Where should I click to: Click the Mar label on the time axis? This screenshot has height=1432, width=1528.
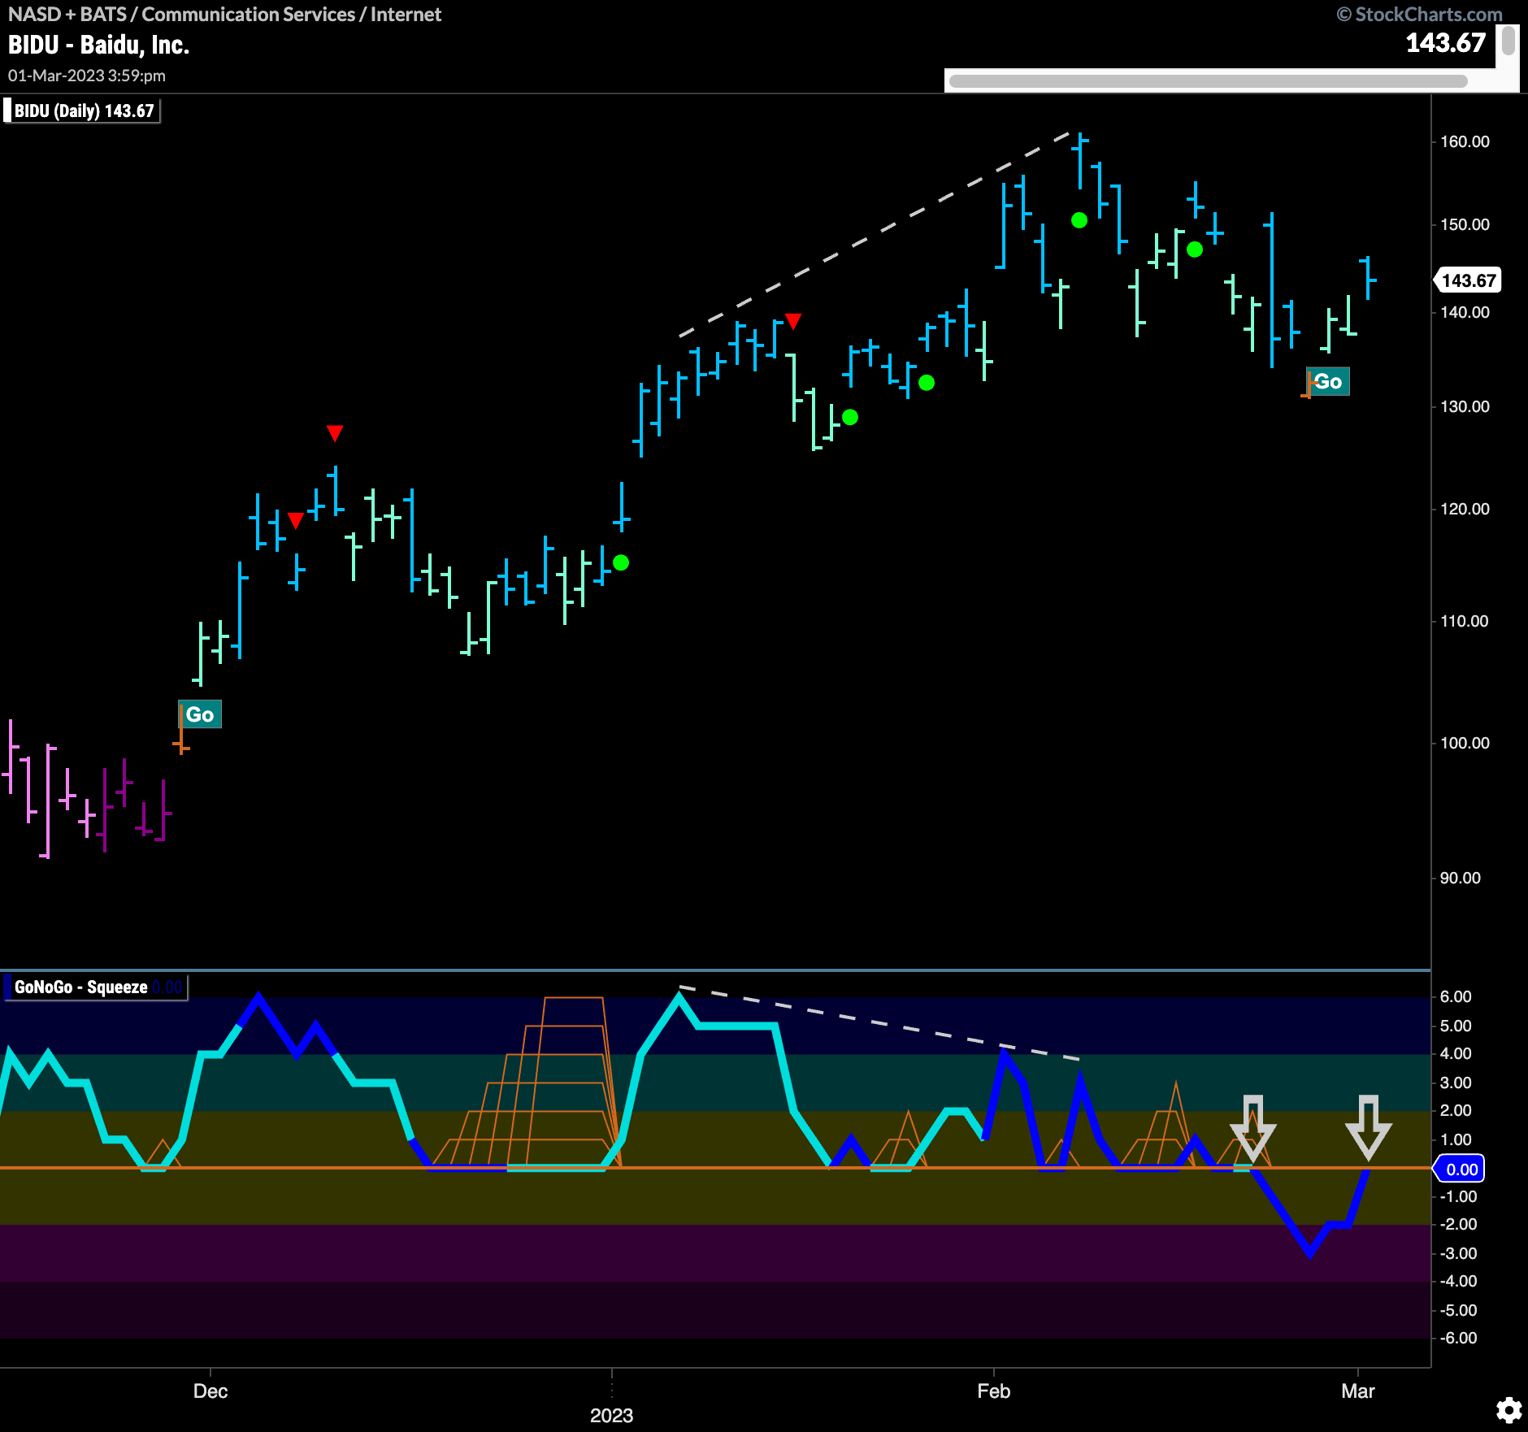tap(1357, 1391)
